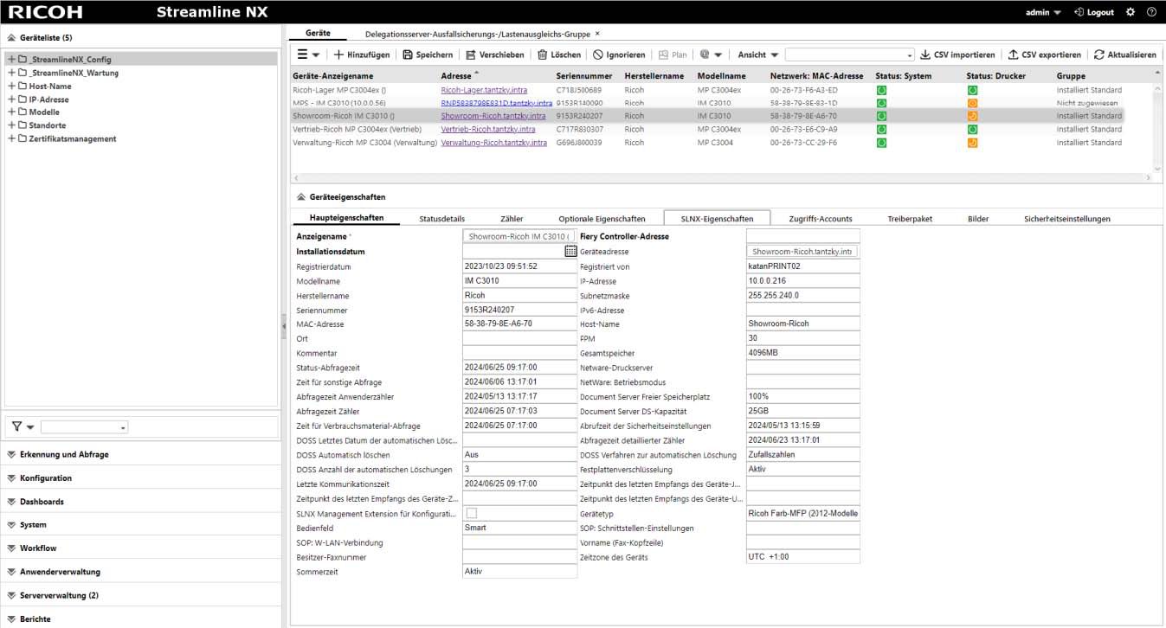
Task: Open Zugriffs-Accounts tab
Action: coord(820,218)
